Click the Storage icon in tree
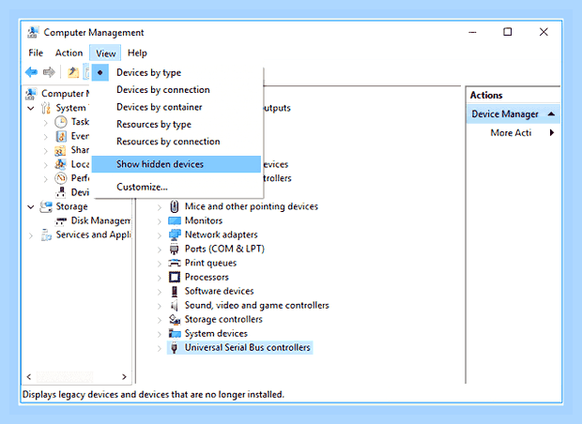The height and width of the screenshot is (424, 582). (x=46, y=206)
